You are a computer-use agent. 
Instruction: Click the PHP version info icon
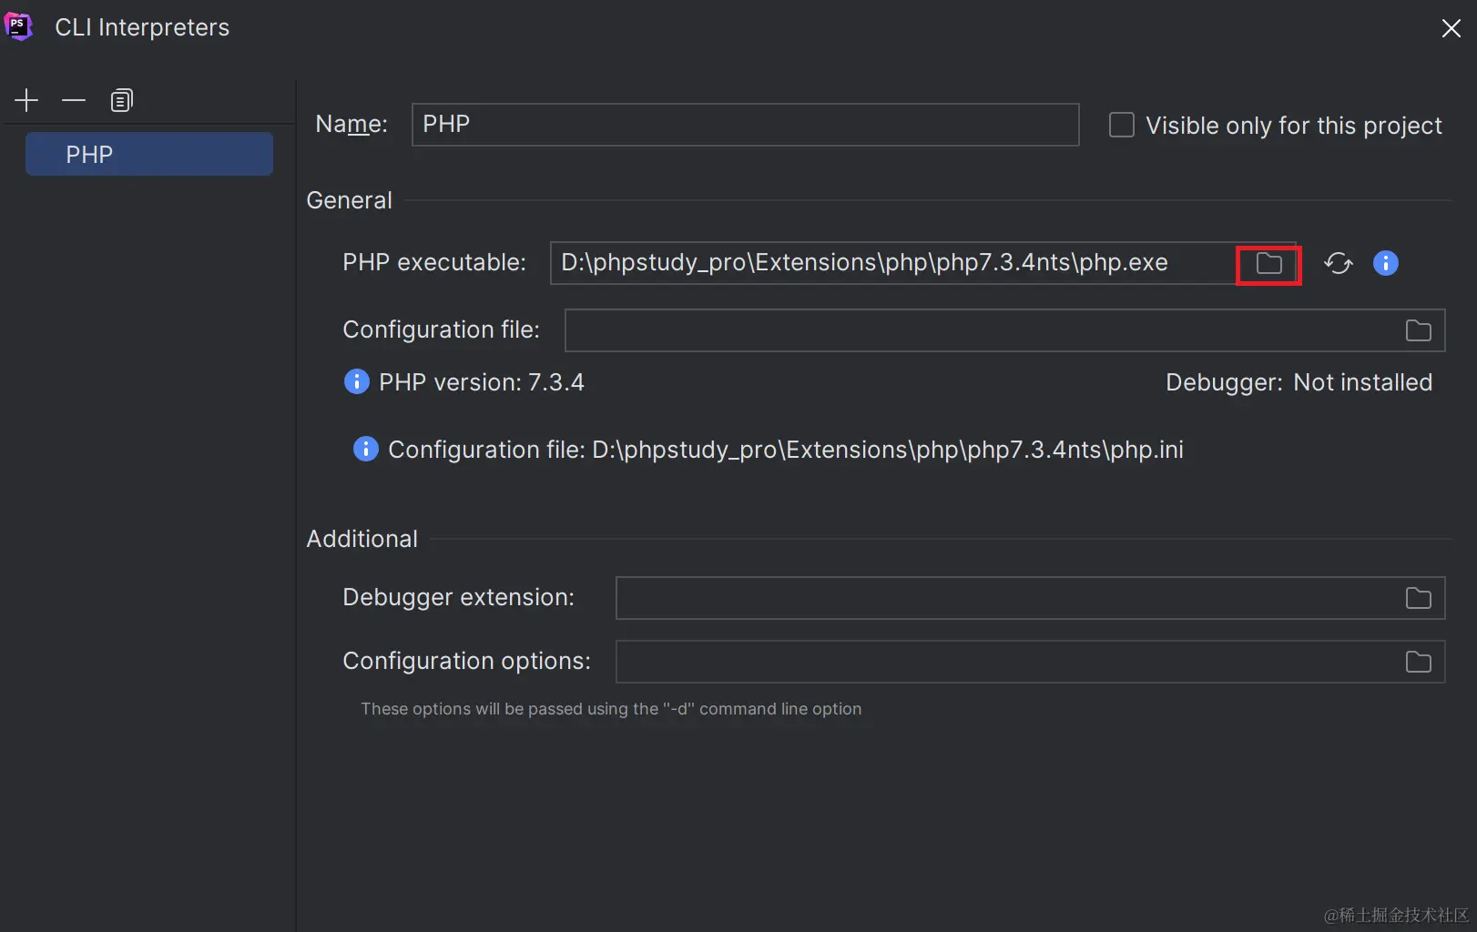point(356,382)
